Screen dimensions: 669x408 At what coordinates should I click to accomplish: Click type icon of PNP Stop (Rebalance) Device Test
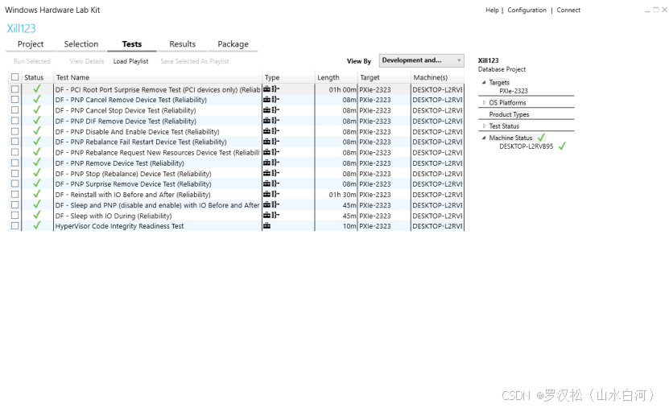[271, 173]
